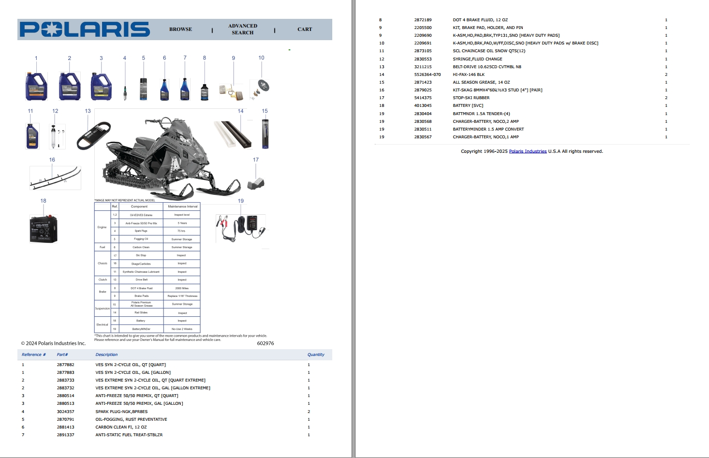Select the fogging oil spray can thumbnail
This screenshot has height=458, width=709.
click(143, 88)
